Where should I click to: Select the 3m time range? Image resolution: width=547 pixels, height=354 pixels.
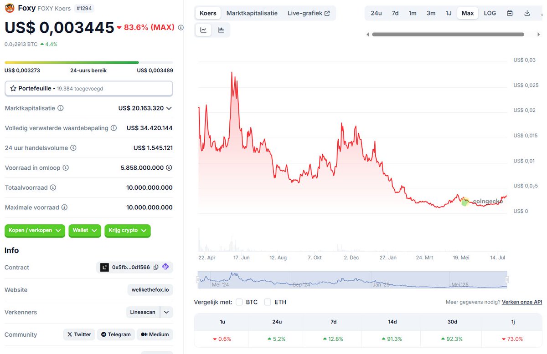tap(431, 13)
